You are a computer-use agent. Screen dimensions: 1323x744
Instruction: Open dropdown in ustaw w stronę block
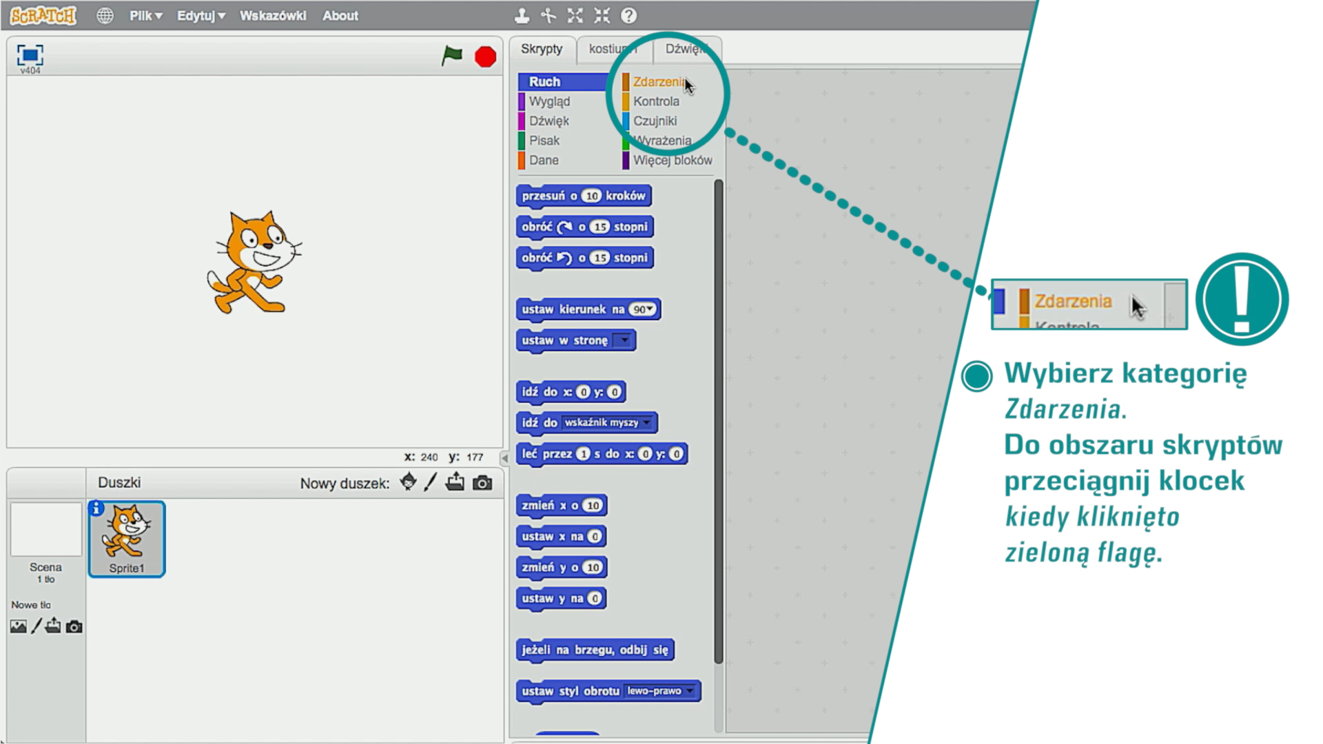coord(623,340)
